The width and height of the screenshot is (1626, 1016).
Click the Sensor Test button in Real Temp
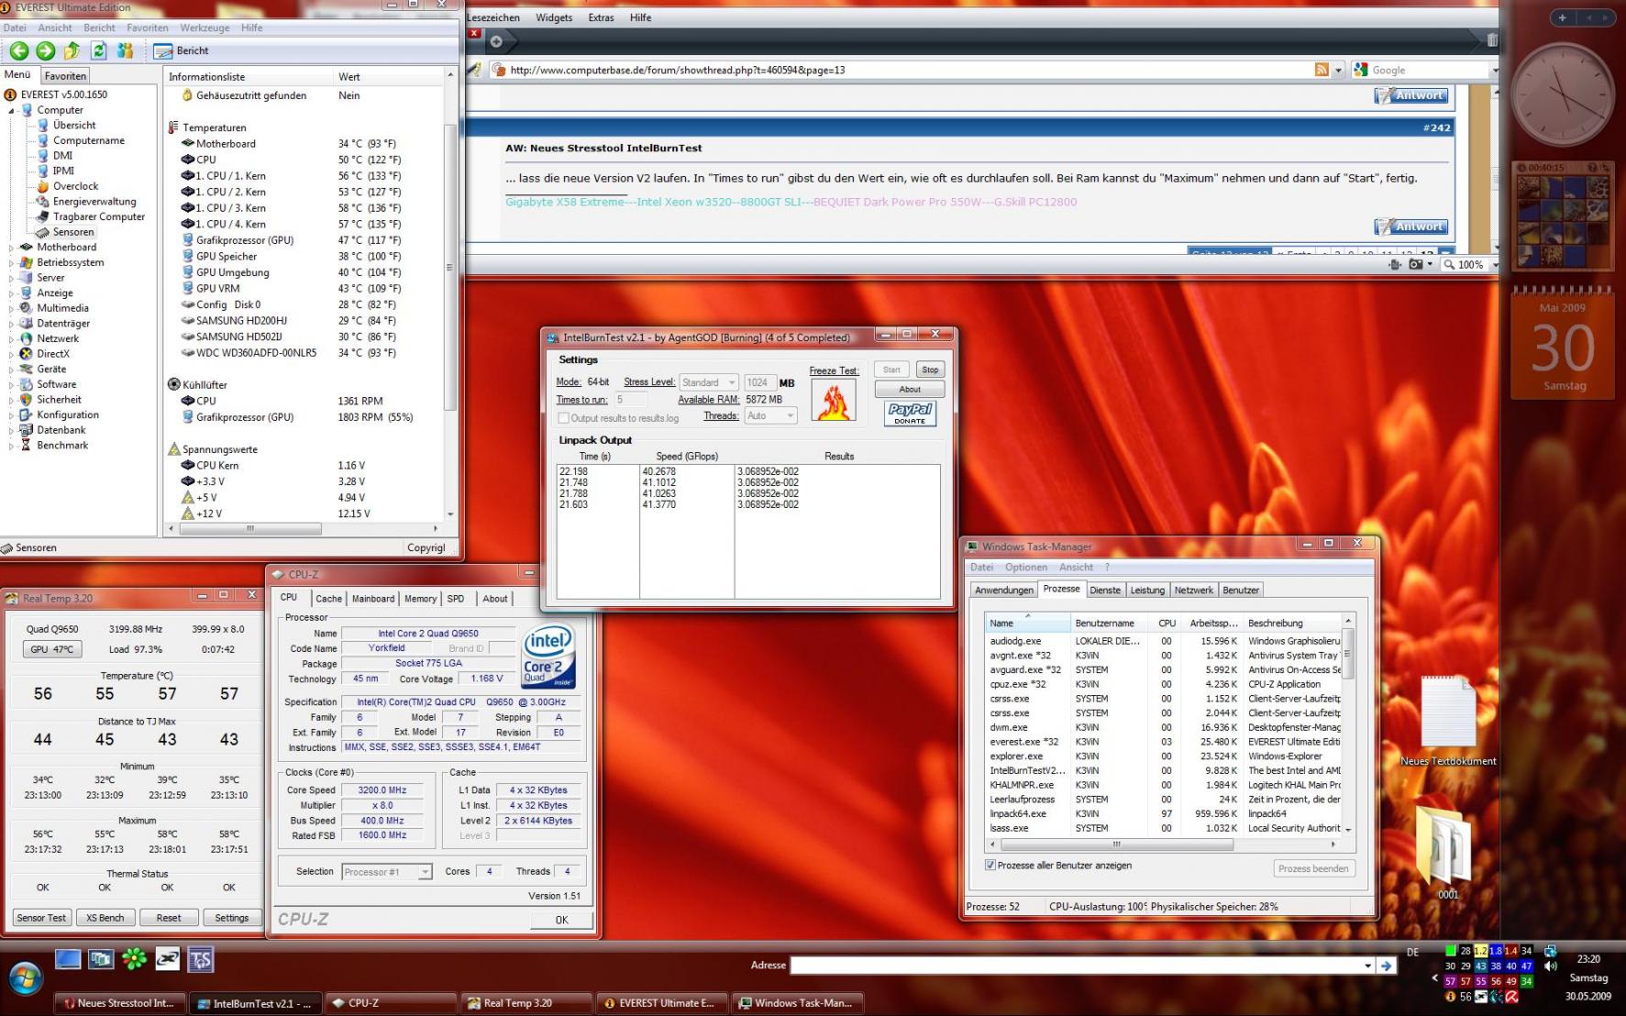coord(41,918)
